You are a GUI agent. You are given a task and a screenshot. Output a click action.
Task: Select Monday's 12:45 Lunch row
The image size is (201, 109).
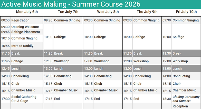pyautogui.click(x=22, y=68)
